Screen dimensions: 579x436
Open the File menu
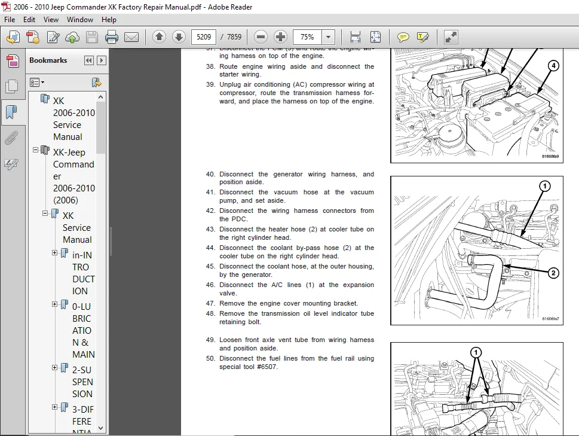[x=10, y=20]
